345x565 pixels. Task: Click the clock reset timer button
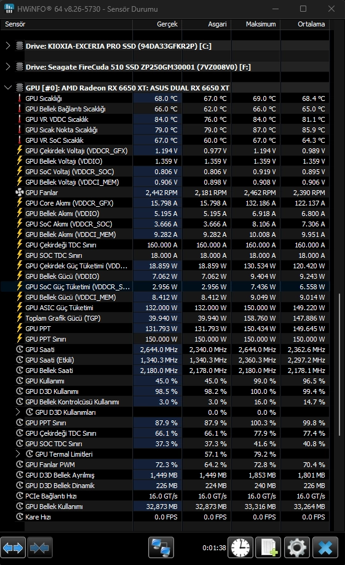241,548
